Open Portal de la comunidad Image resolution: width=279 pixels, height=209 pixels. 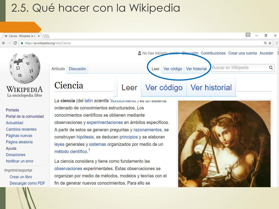tap(25, 116)
